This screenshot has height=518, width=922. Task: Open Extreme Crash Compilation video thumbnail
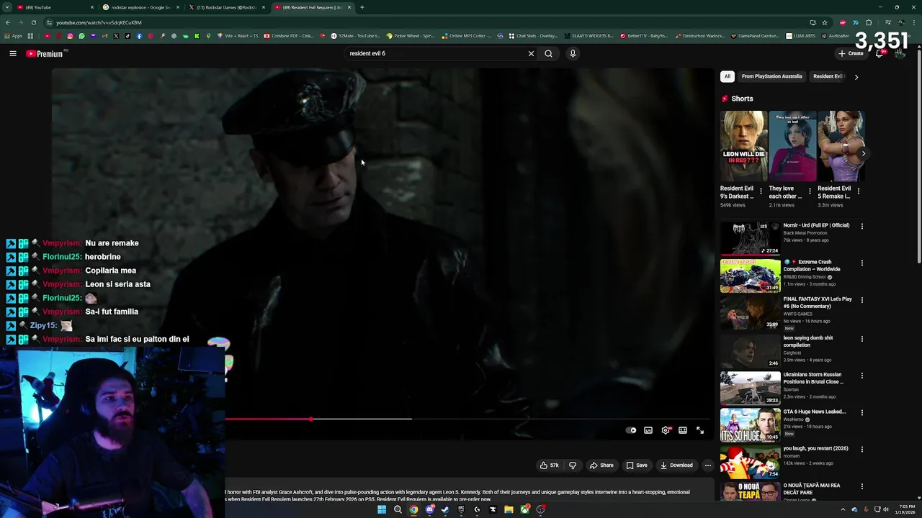(x=750, y=276)
